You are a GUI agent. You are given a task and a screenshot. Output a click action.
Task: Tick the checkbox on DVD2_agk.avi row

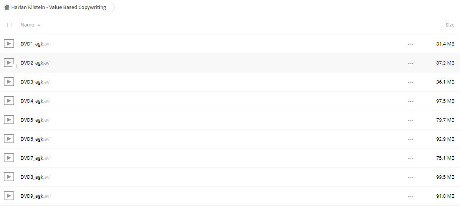point(14,66)
